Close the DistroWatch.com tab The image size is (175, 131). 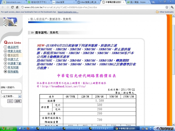[x=24, y=2]
